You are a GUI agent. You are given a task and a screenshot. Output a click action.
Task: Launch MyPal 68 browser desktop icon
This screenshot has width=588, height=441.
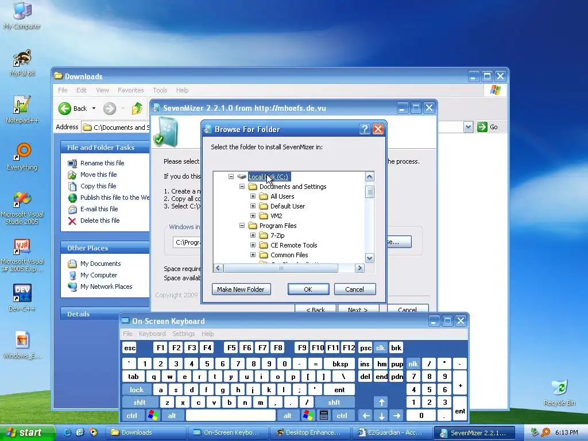coord(22,63)
